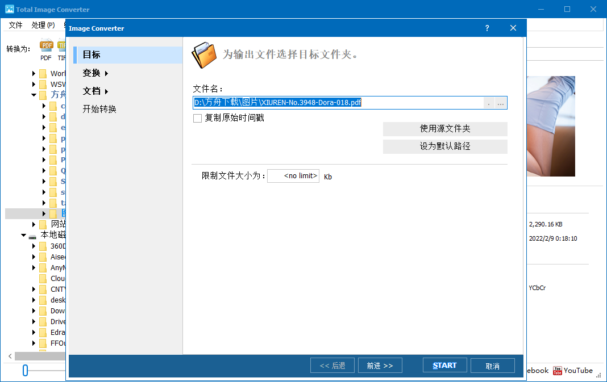The image size is (607, 382).
Task: Click the 设为默认路径 button
Action: click(445, 146)
